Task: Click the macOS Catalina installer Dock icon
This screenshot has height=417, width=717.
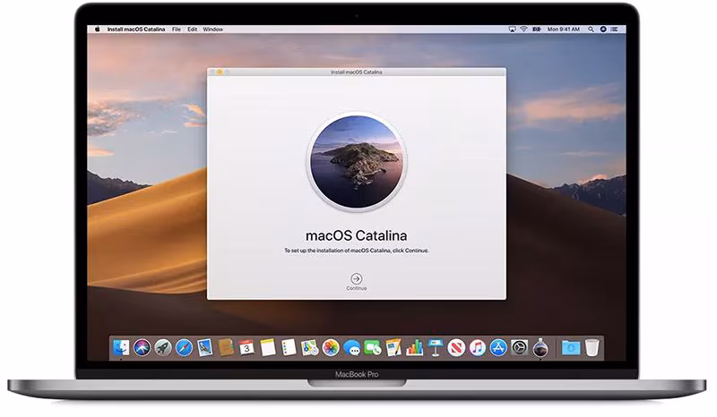Action: pos(540,348)
